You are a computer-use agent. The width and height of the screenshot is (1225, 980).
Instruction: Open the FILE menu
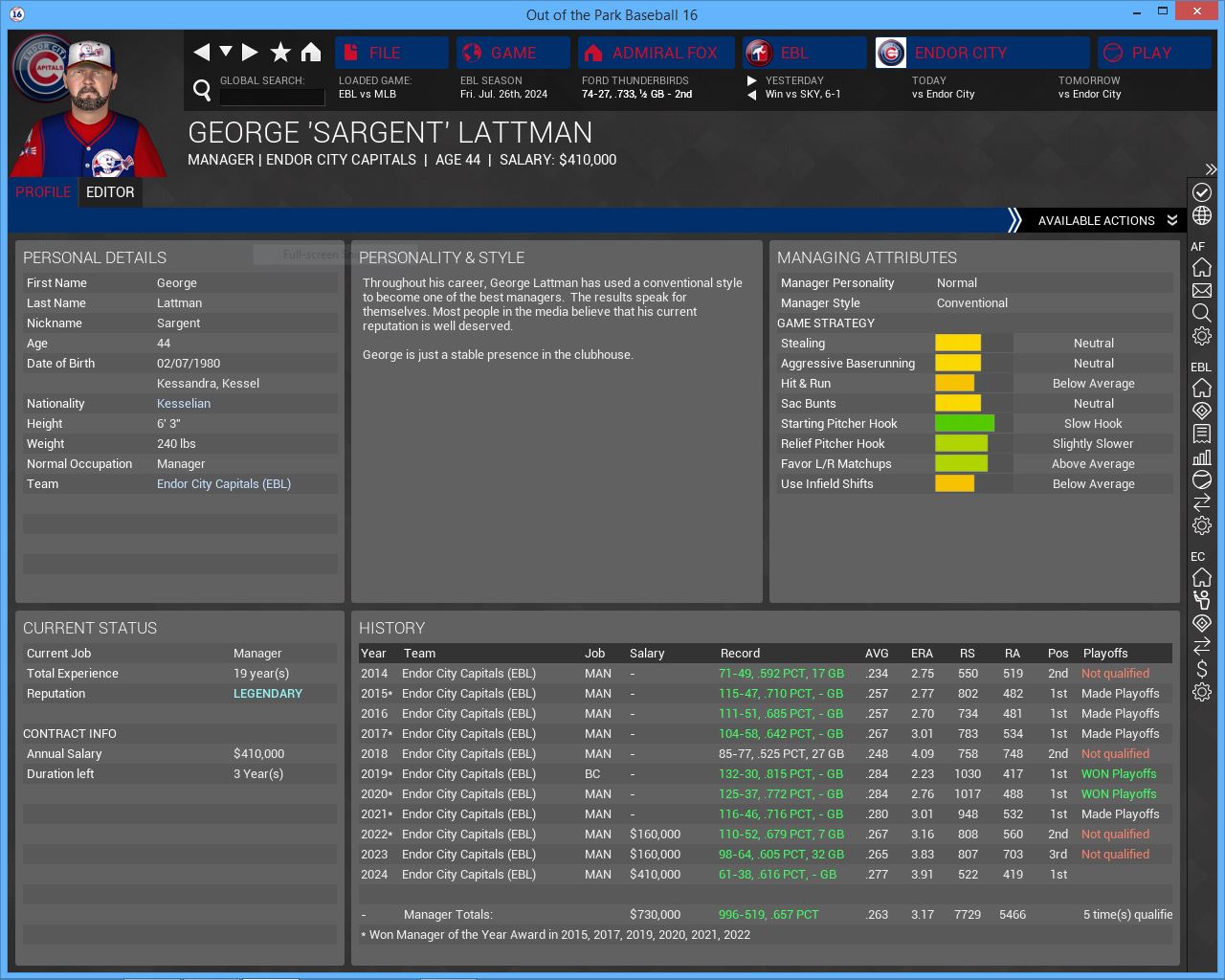click(x=391, y=53)
